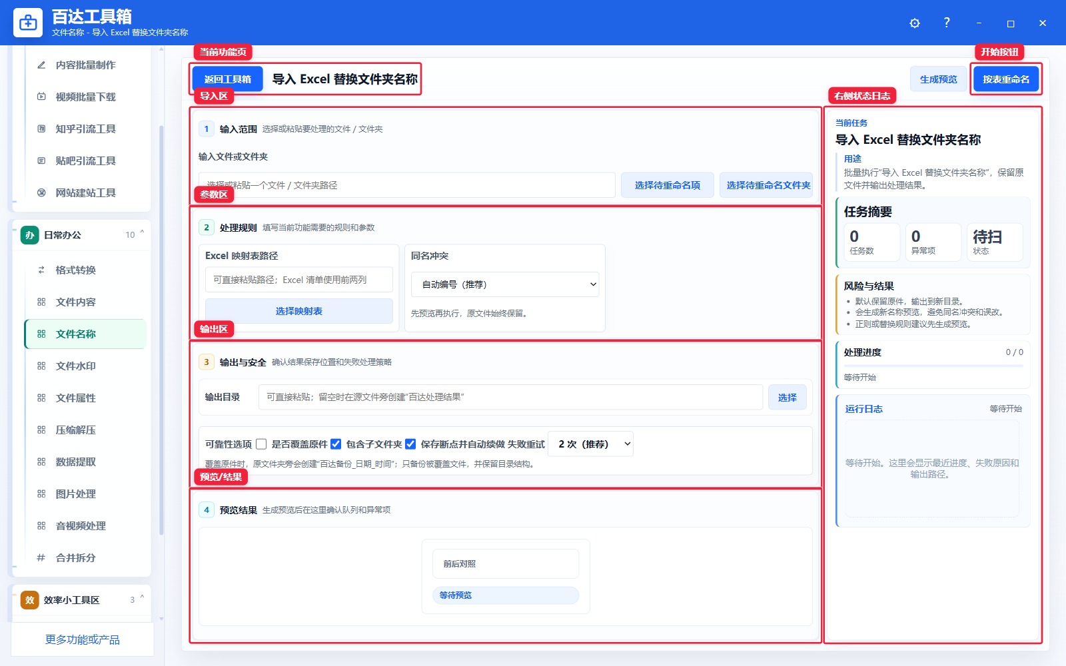Click the grid icon beside 压缩解压
Screen dimensions: 1066x666
41,430
